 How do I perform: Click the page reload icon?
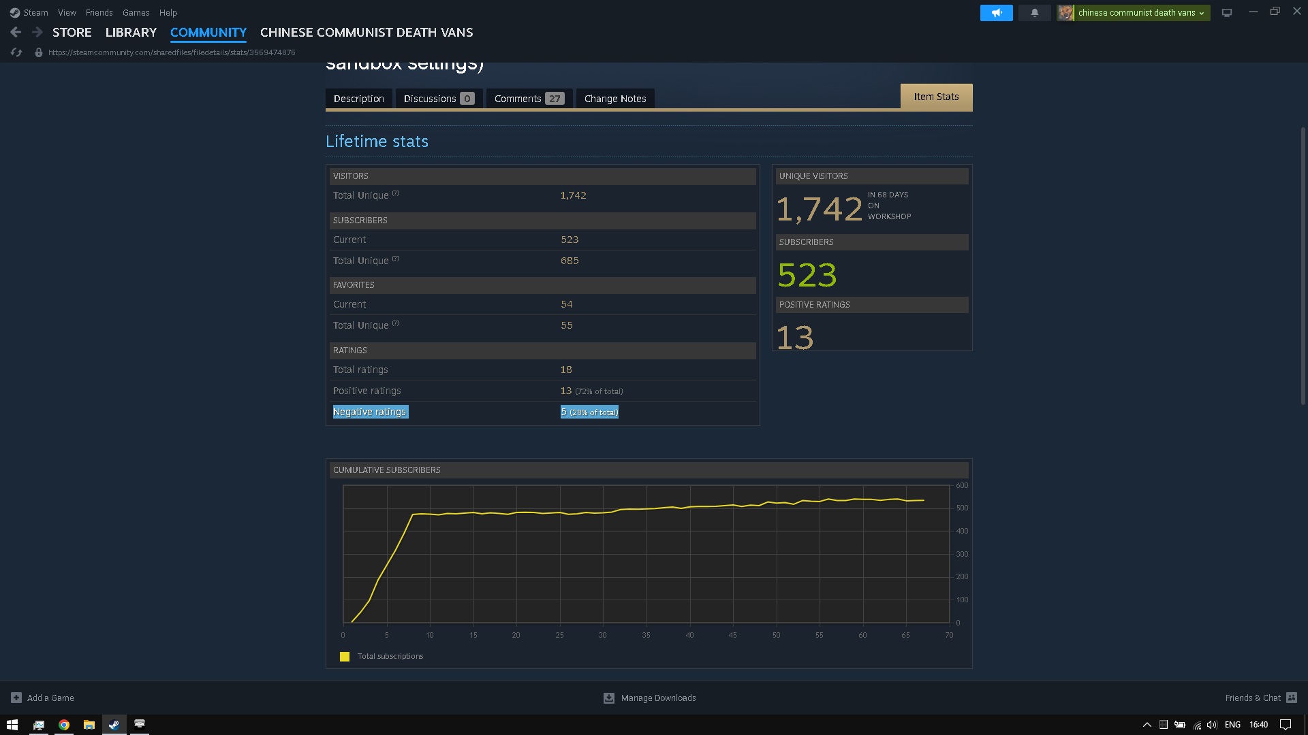click(x=16, y=52)
